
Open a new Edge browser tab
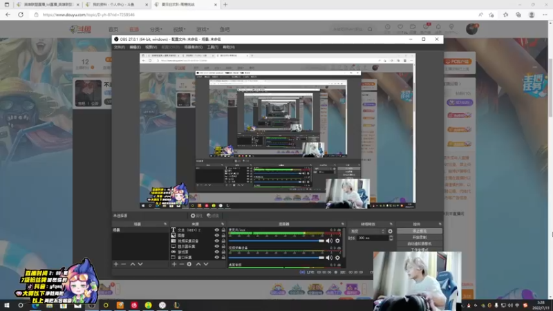(x=225, y=5)
